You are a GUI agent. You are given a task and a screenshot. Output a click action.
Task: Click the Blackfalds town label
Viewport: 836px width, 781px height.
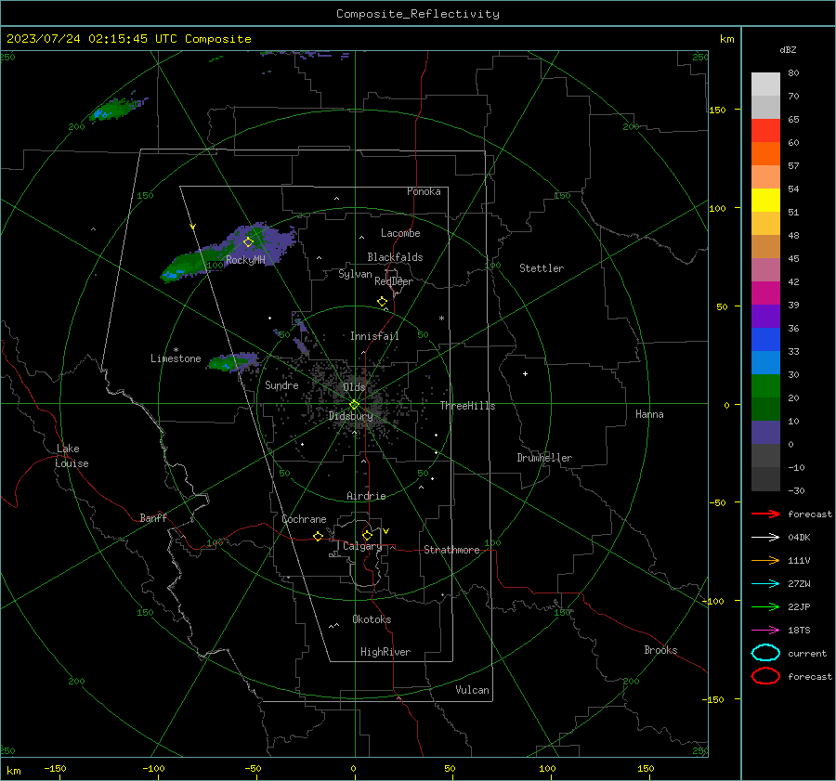click(x=395, y=257)
